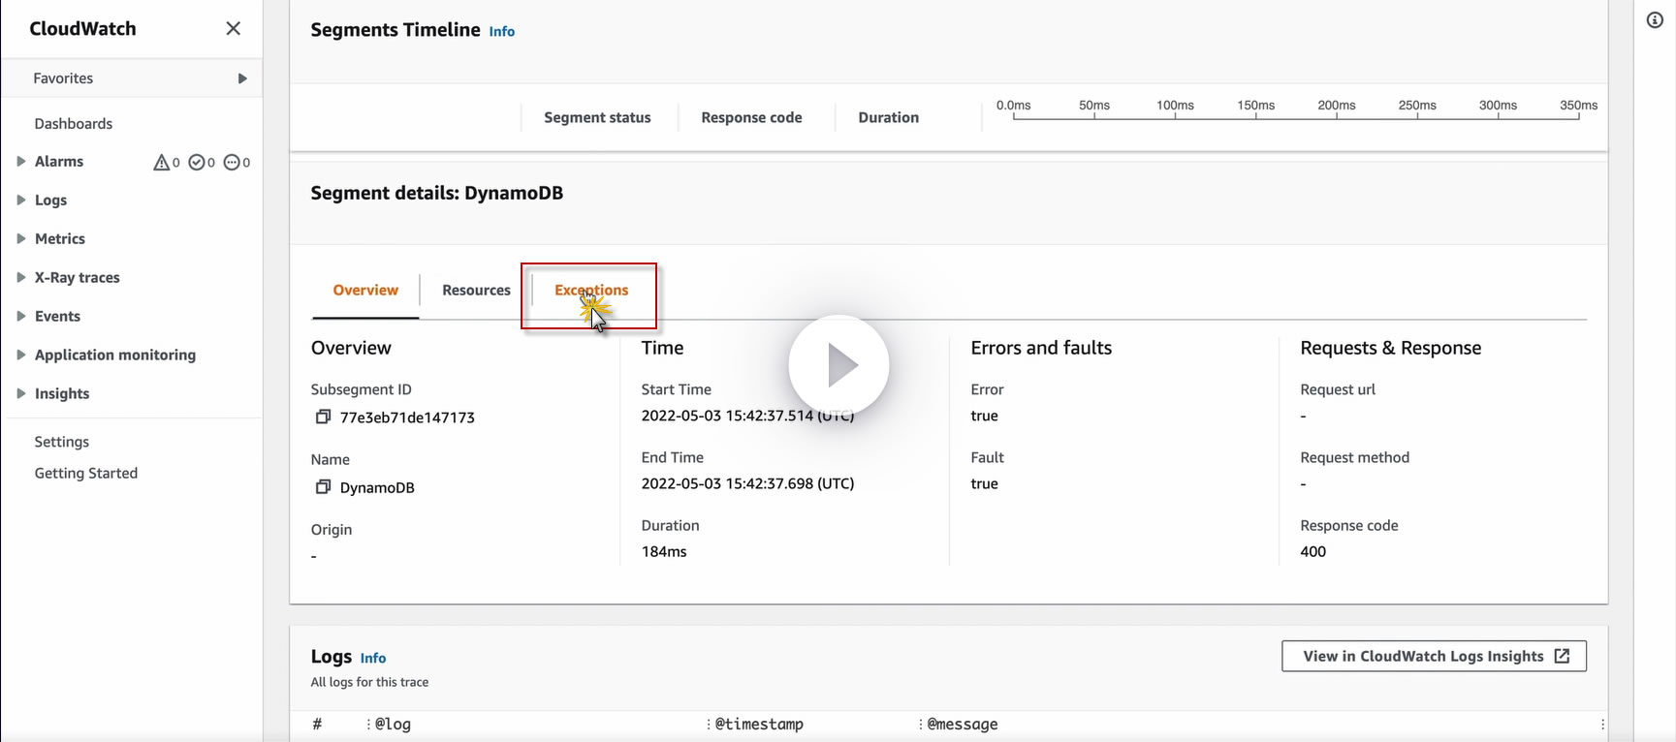
Task: Open CloudWatch Settings
Action: [62, 442]
